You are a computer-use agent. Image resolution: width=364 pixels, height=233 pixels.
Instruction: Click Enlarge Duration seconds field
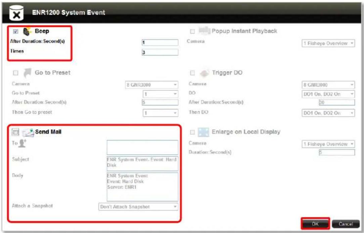coord(337,152)
